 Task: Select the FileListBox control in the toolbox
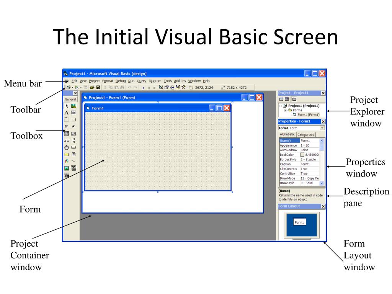(x=73, y=154)
